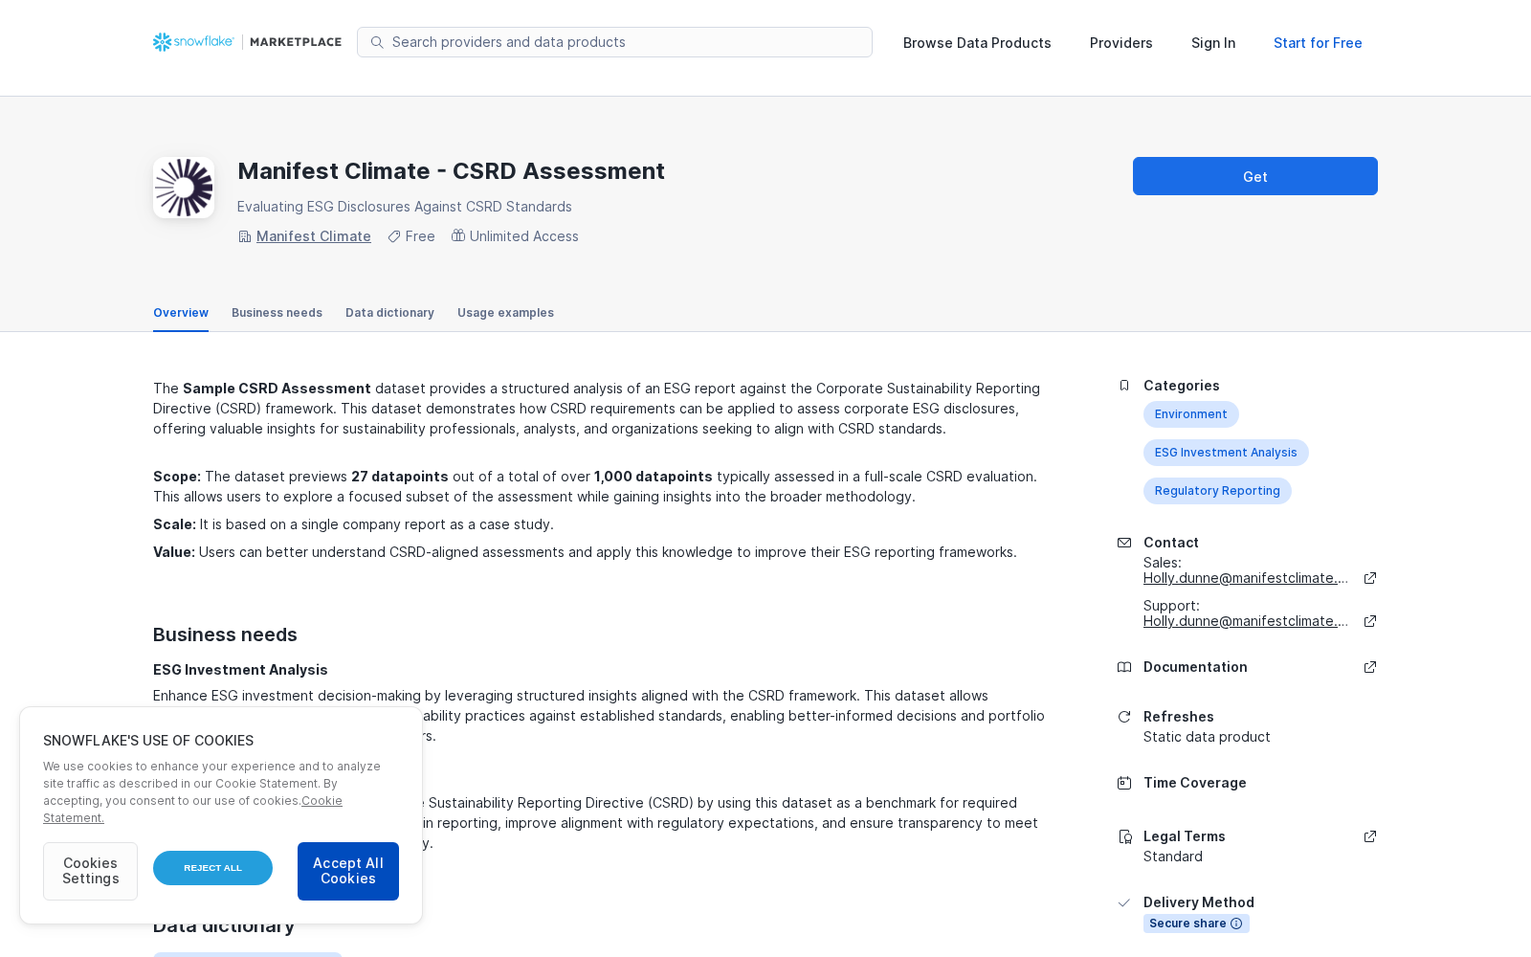Click the Snowflake logo
The width and height of the screenshot is (1531, 957).
tap(193, 42)
